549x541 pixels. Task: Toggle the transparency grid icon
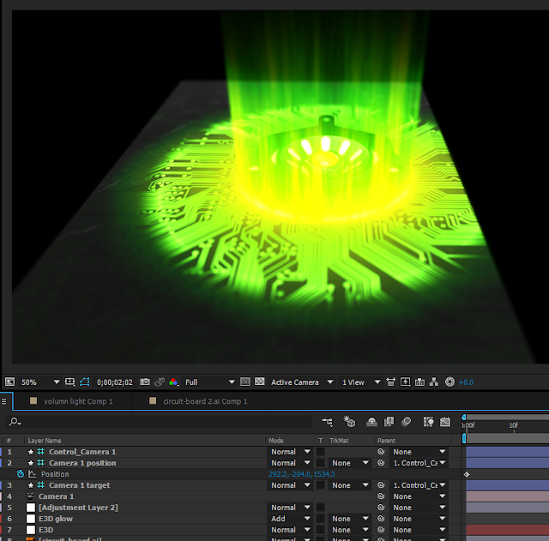(x=259, y=382)
